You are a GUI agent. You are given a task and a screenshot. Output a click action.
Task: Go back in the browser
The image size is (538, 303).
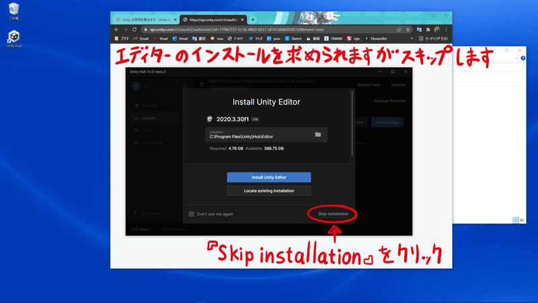(x=116, y=30)
